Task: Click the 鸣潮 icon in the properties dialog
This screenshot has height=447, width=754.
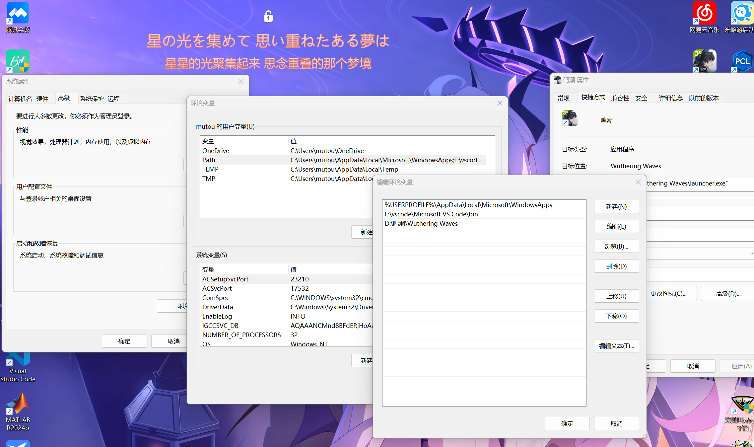Action: [570, 118]
